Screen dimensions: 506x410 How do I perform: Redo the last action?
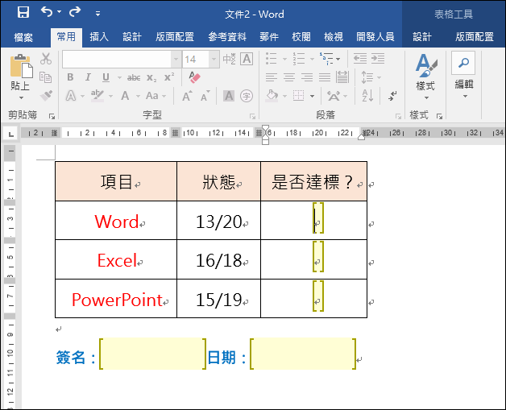(x=75, y=12)
